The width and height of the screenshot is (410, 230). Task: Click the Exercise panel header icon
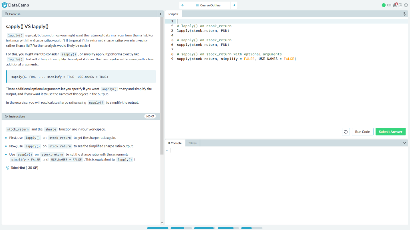tap(6, 14)
